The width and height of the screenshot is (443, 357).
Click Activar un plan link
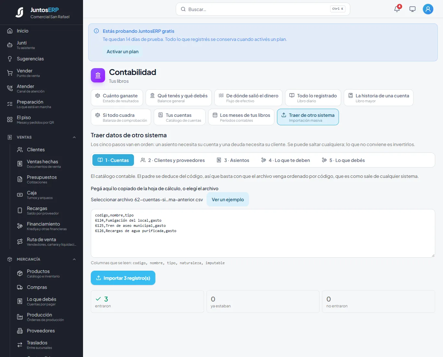(123, 52)
